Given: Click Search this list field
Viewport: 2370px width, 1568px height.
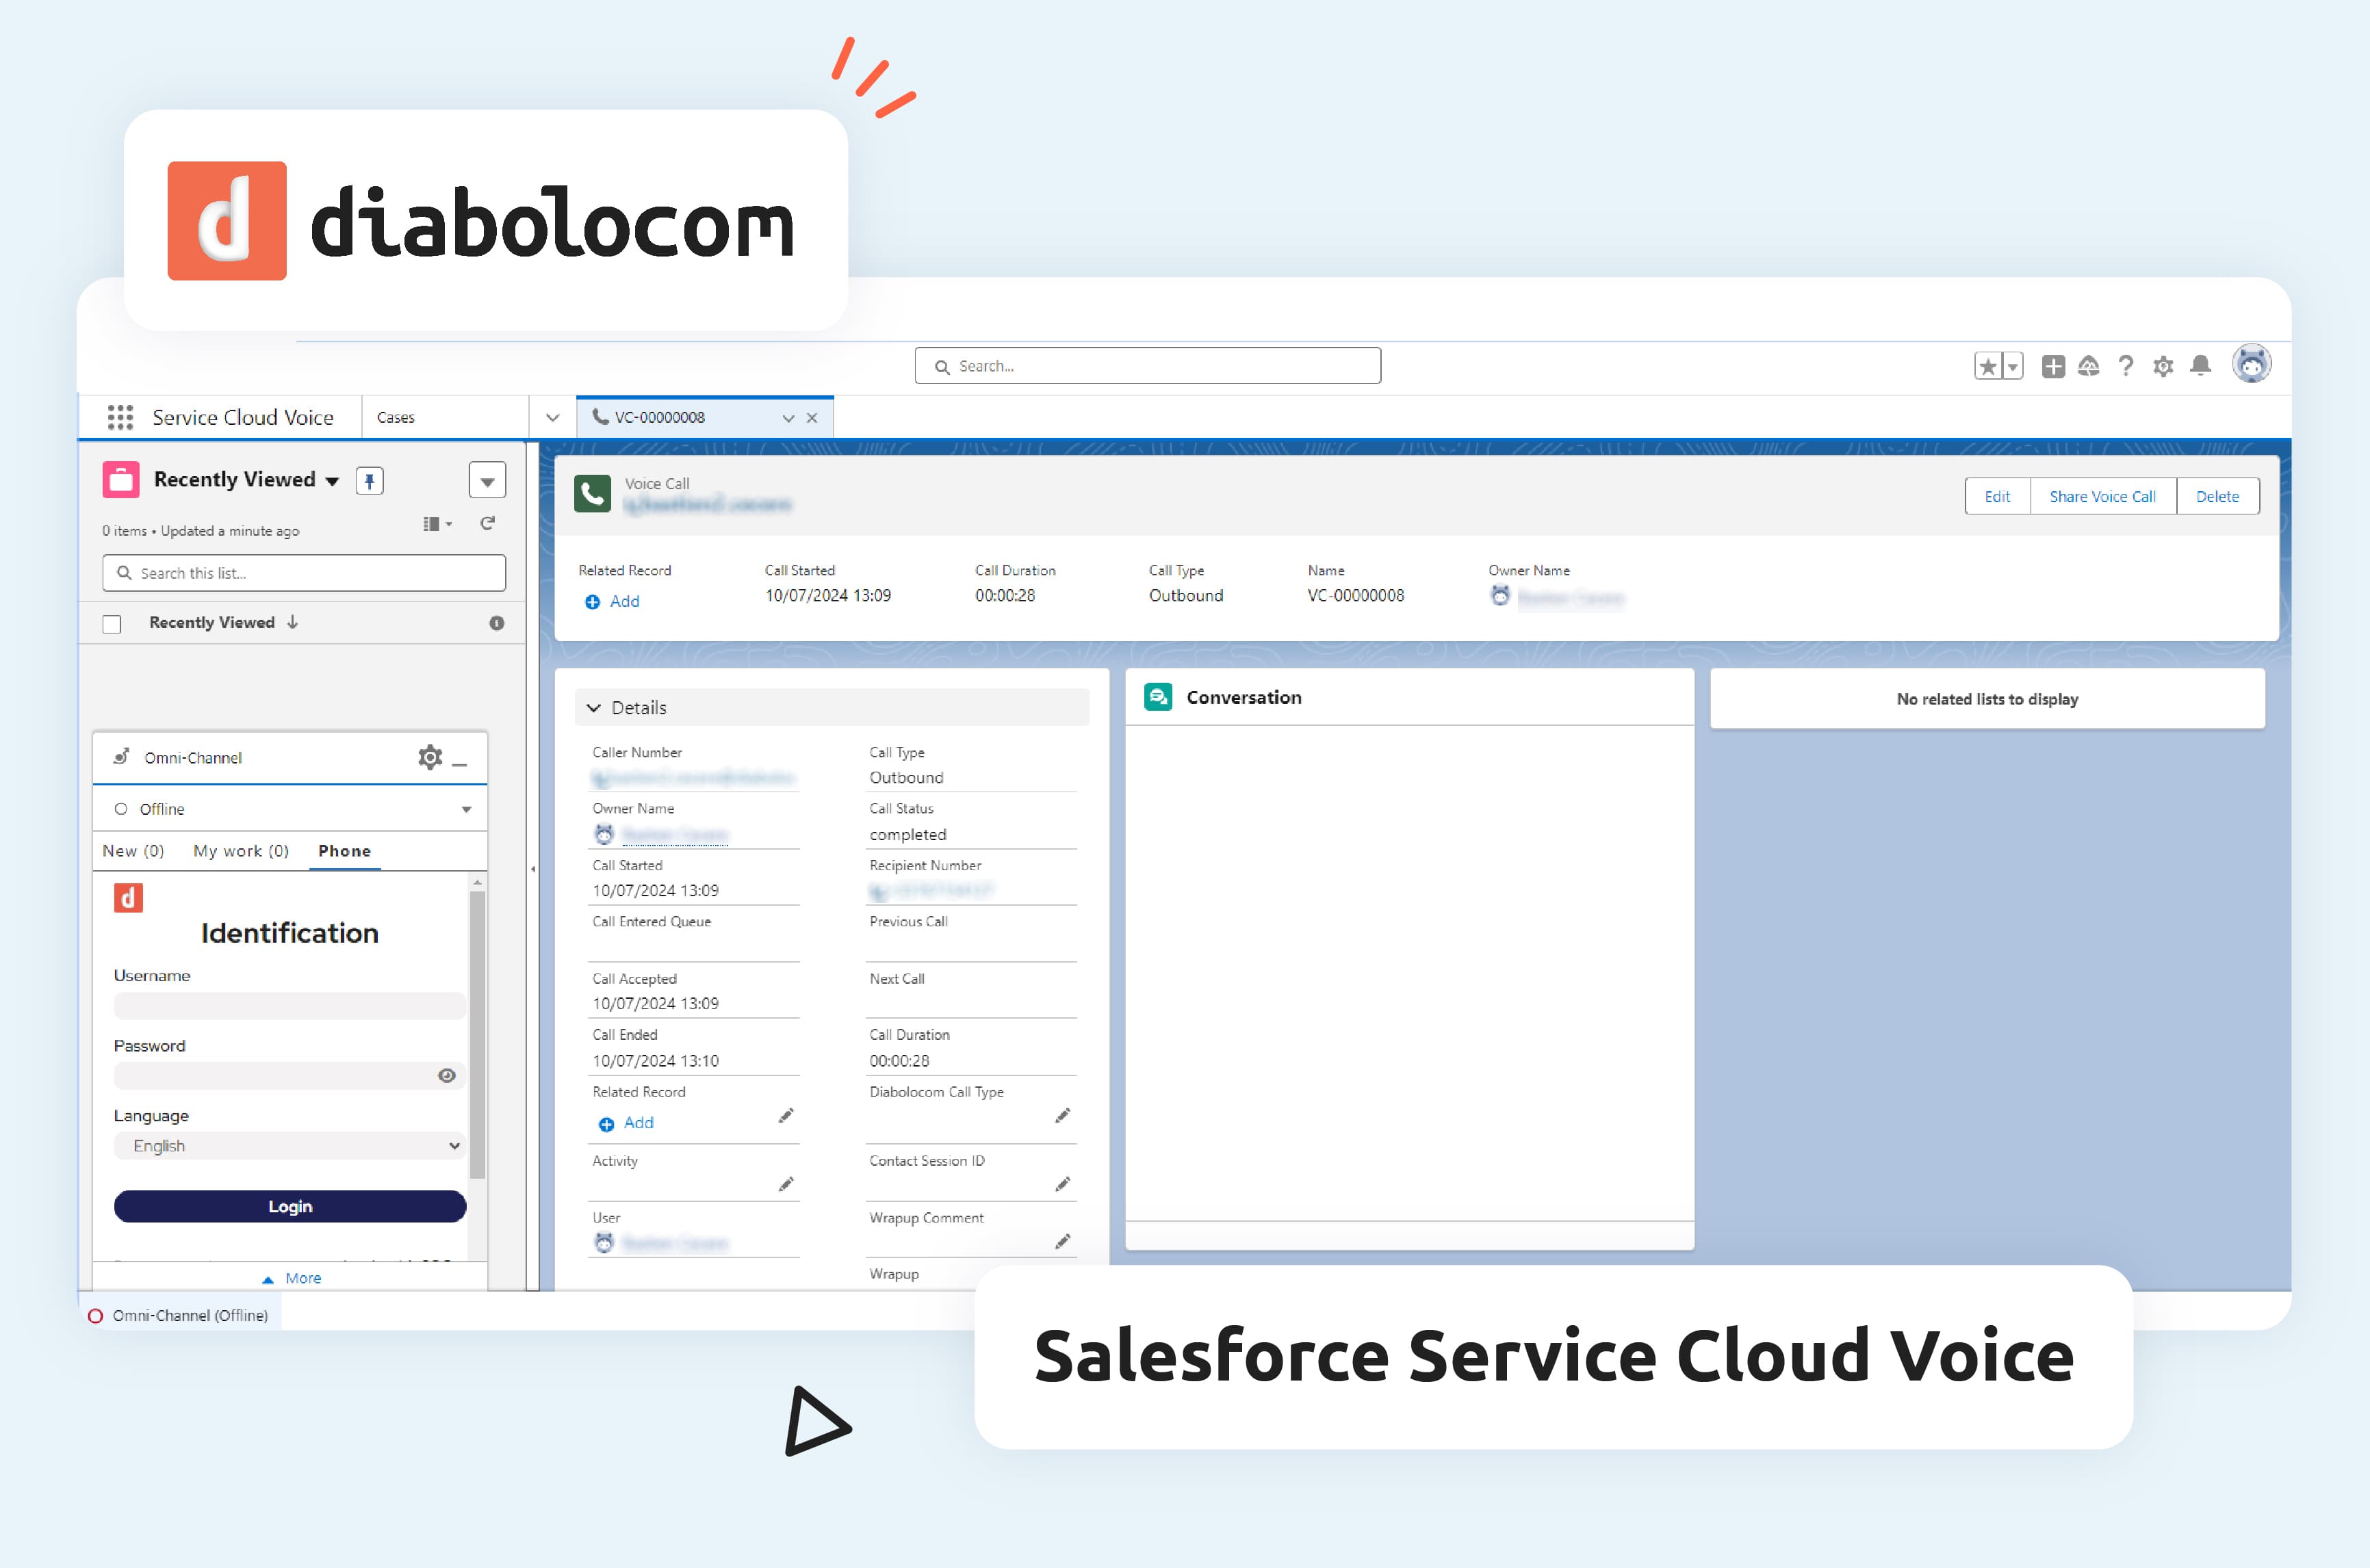Looking at the screenshot, I should [304, 574].
